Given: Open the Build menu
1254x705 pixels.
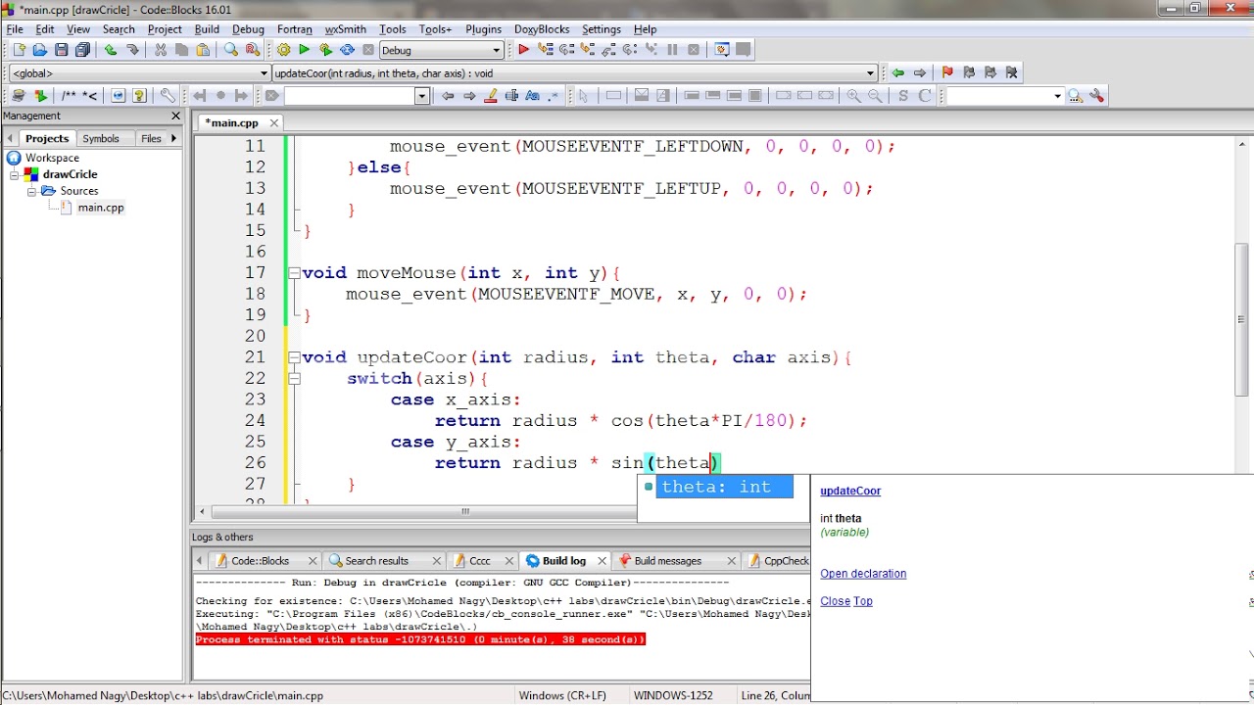Looking at the screenshot, I should 207,29.
